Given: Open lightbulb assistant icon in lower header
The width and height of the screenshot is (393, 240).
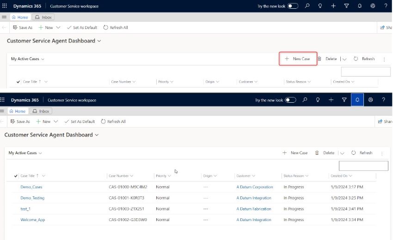Looking at the screenshot, I should tap(318, 100).
